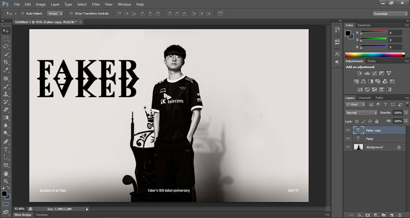The height and width of the screenshot is (218, 410).
Task: Toggle lock transparent pixels
Action: 357,121
